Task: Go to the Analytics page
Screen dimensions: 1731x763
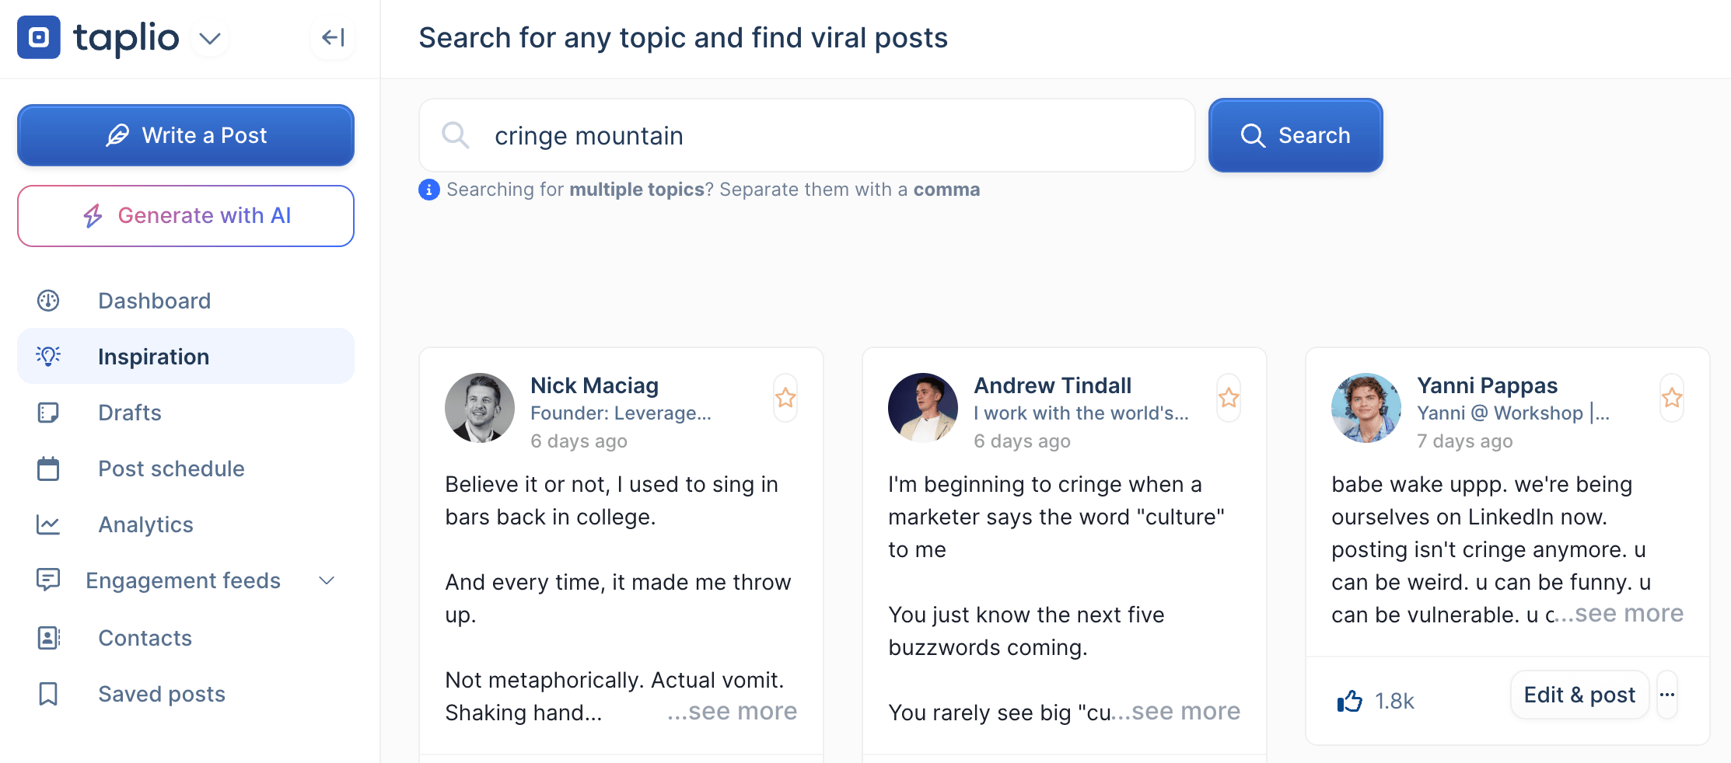Action: pos(145,524)
